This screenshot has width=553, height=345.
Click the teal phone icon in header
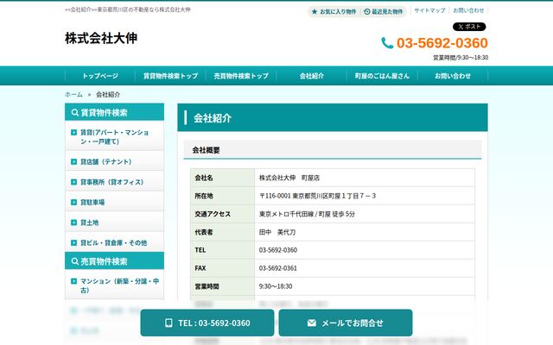387,43
